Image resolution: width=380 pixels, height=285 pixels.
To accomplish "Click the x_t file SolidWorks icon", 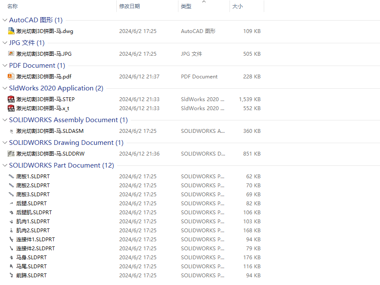I will 11,108.
